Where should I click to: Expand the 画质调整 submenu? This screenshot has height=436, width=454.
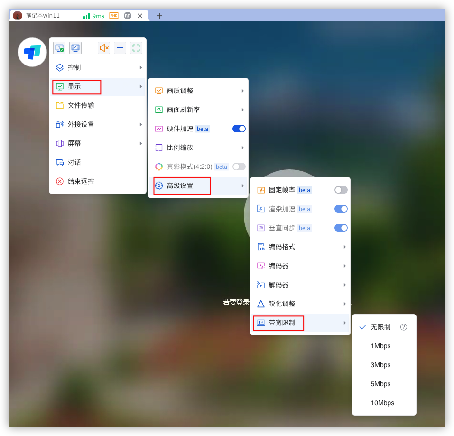(198, 91)
